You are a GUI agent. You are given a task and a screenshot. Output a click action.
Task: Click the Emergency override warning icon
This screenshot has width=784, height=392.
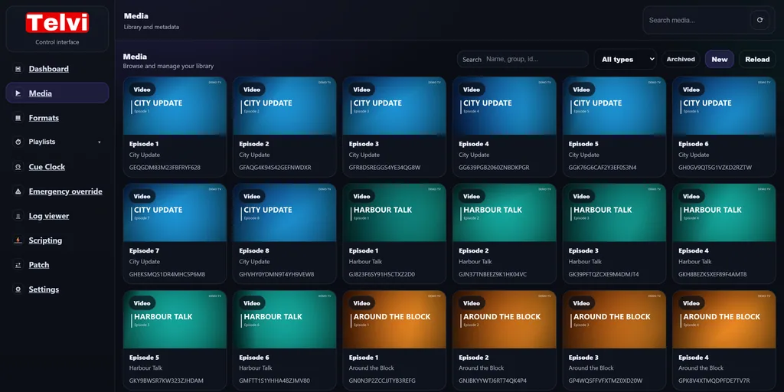click(18, 191)
